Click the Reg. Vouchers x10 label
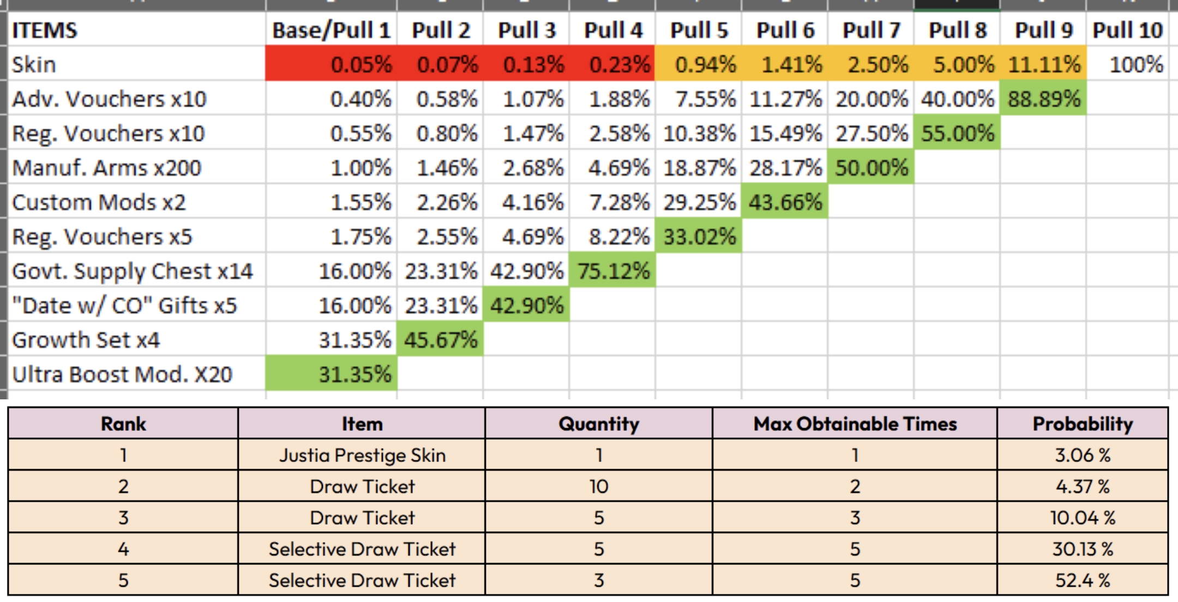Image resolution: width=1178 pixels, height=602 pixels. click(x=137, y=132)
